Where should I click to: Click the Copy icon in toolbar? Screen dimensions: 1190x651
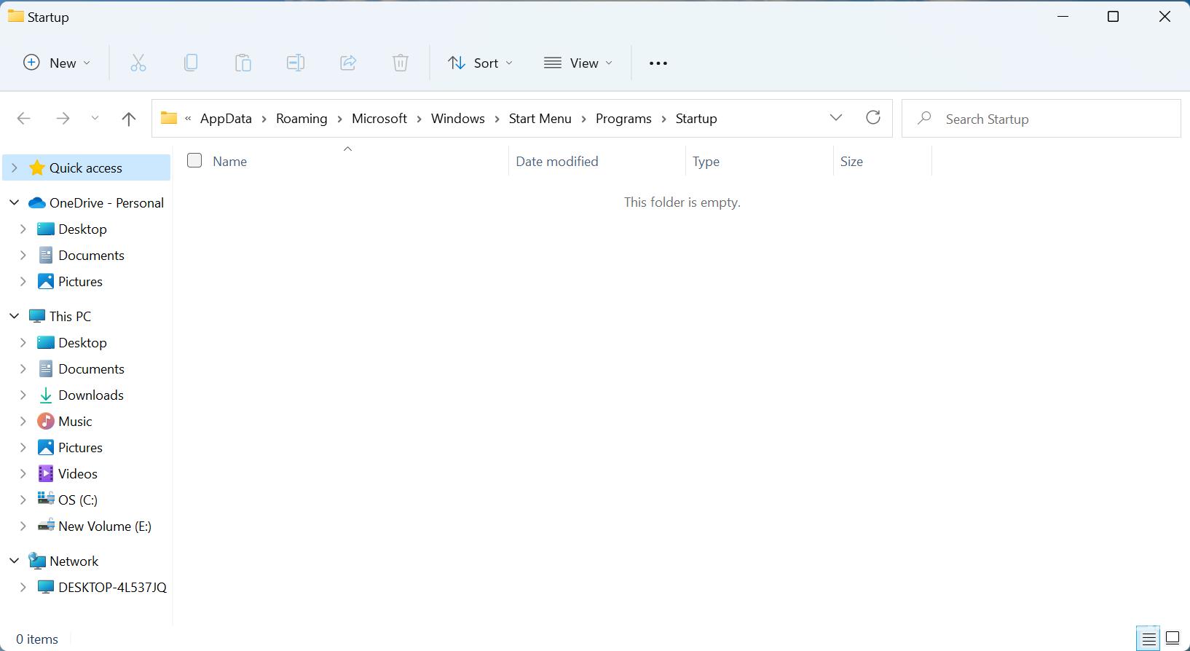pyautogui.click(x=191, y=63)
